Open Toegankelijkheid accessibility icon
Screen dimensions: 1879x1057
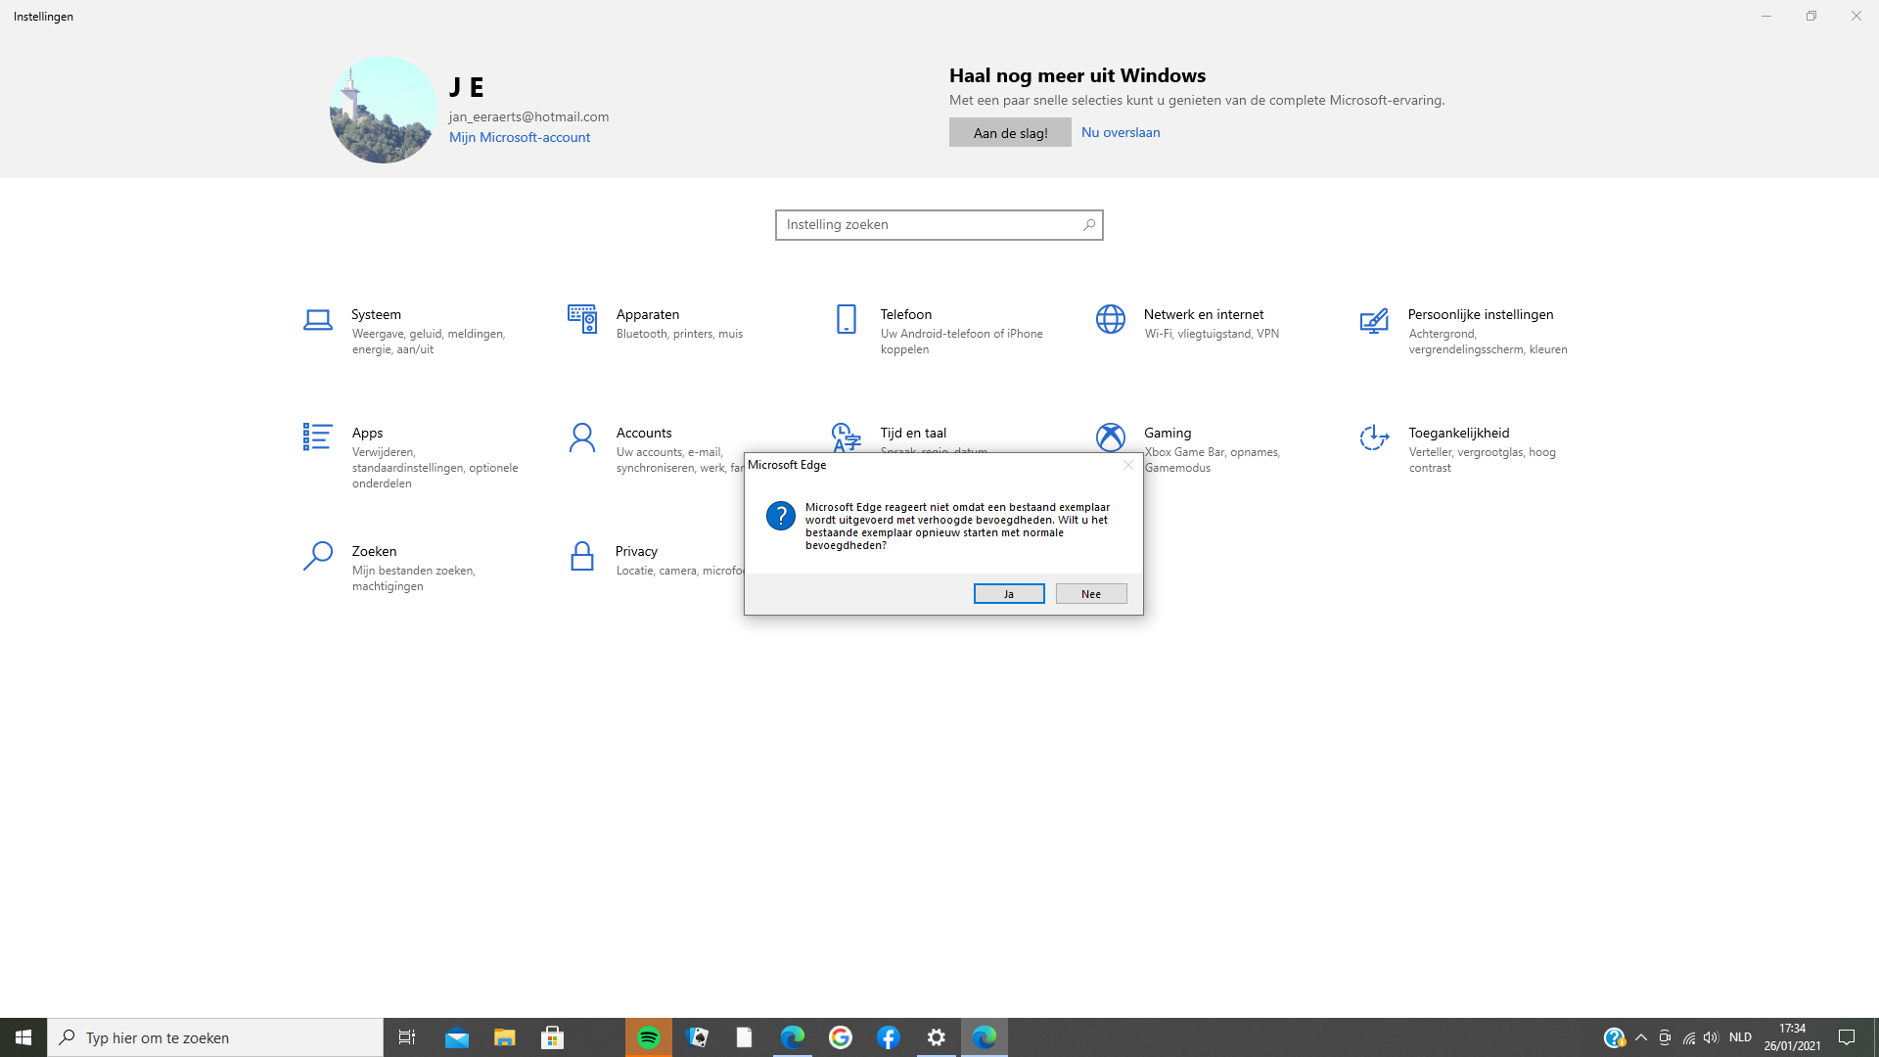[x=1374, y=437]
